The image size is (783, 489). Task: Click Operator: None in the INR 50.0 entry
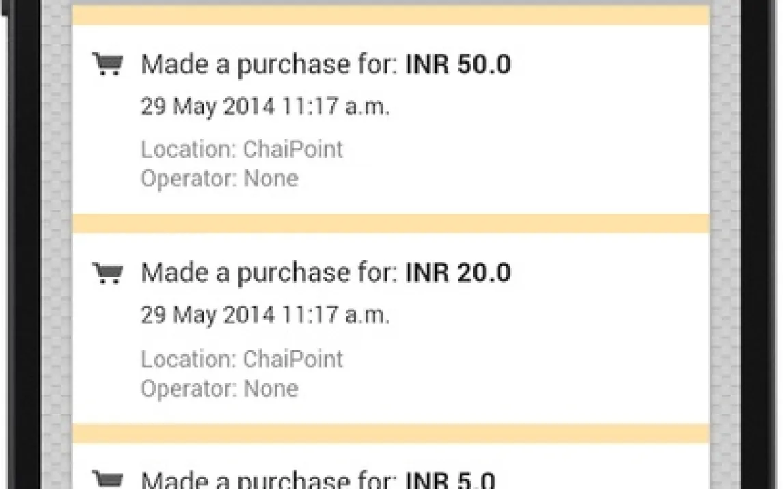click(x=219, y=179)
